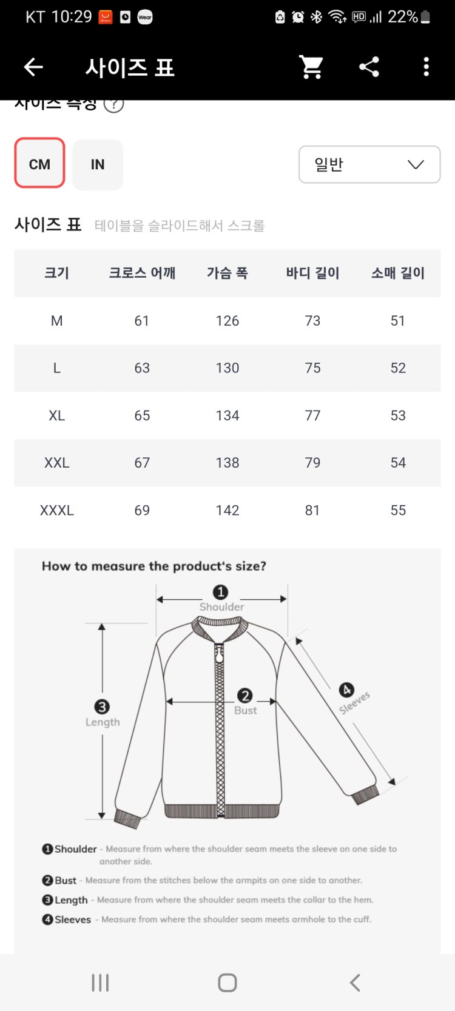Open Android recent apps button
Image resolution: width=455 pixels, height=1011 pixels.
coord(100,982)
